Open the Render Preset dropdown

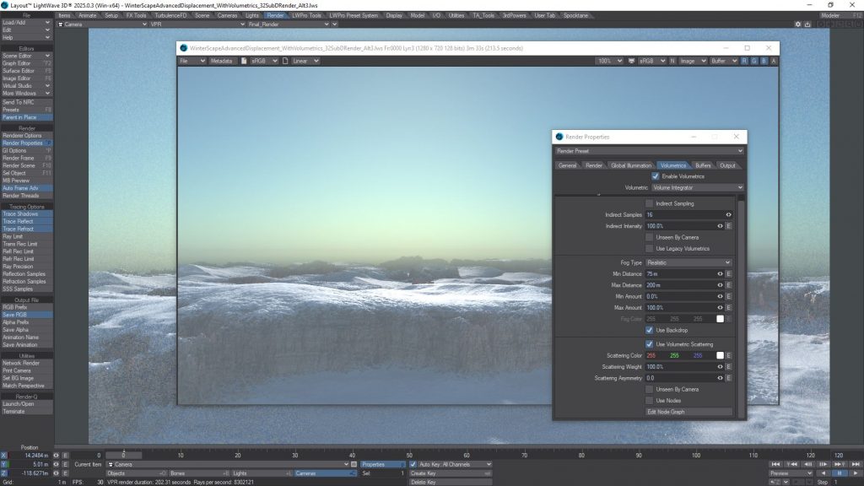[648, 151]
